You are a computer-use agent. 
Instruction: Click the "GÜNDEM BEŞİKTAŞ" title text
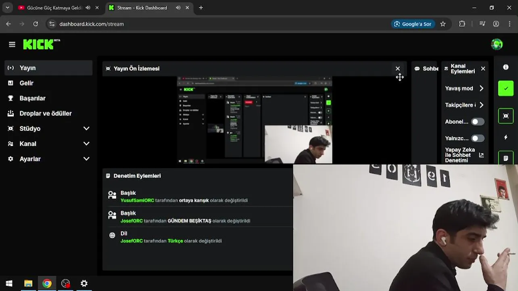click(x=189, y=221)
